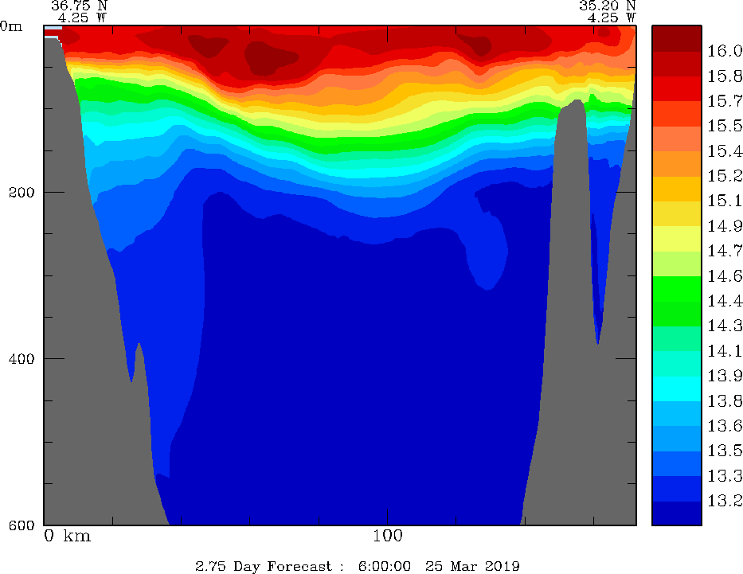Select the red swatch between 15.8 and 15.7
This screenshot has width=743, height=574.
coord(676,88)
